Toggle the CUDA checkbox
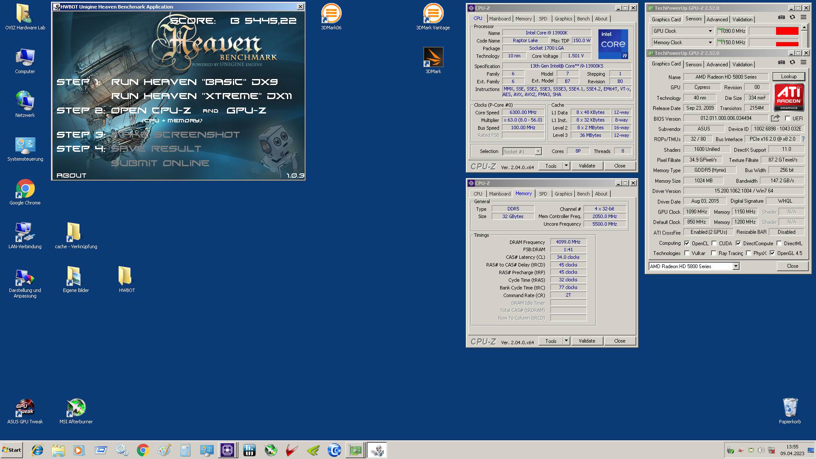 pos(714,244)
